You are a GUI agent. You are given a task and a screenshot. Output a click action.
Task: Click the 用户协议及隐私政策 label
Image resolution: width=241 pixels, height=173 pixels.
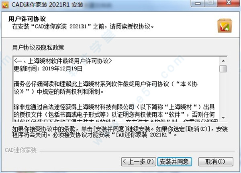38,47
